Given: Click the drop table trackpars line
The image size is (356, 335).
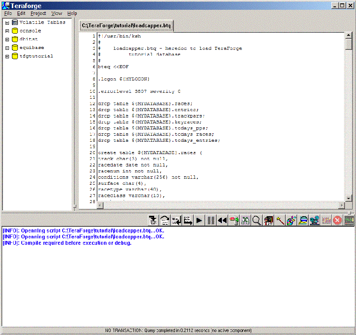Looking at the screenshot, I should click(x=151, y=116).
